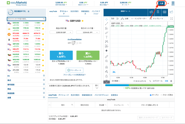Toggle the favorite star for EUR/USD row
This screenshot has width=185, height=124.
point(43,24)
